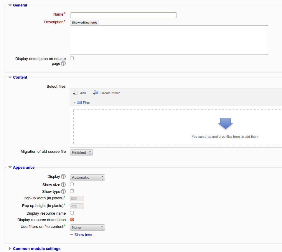Image resolution: width=282 pixels, height=252 pixels.
Task: Open the Use filters on file content dropdown
Action: (x=88, y=228)
